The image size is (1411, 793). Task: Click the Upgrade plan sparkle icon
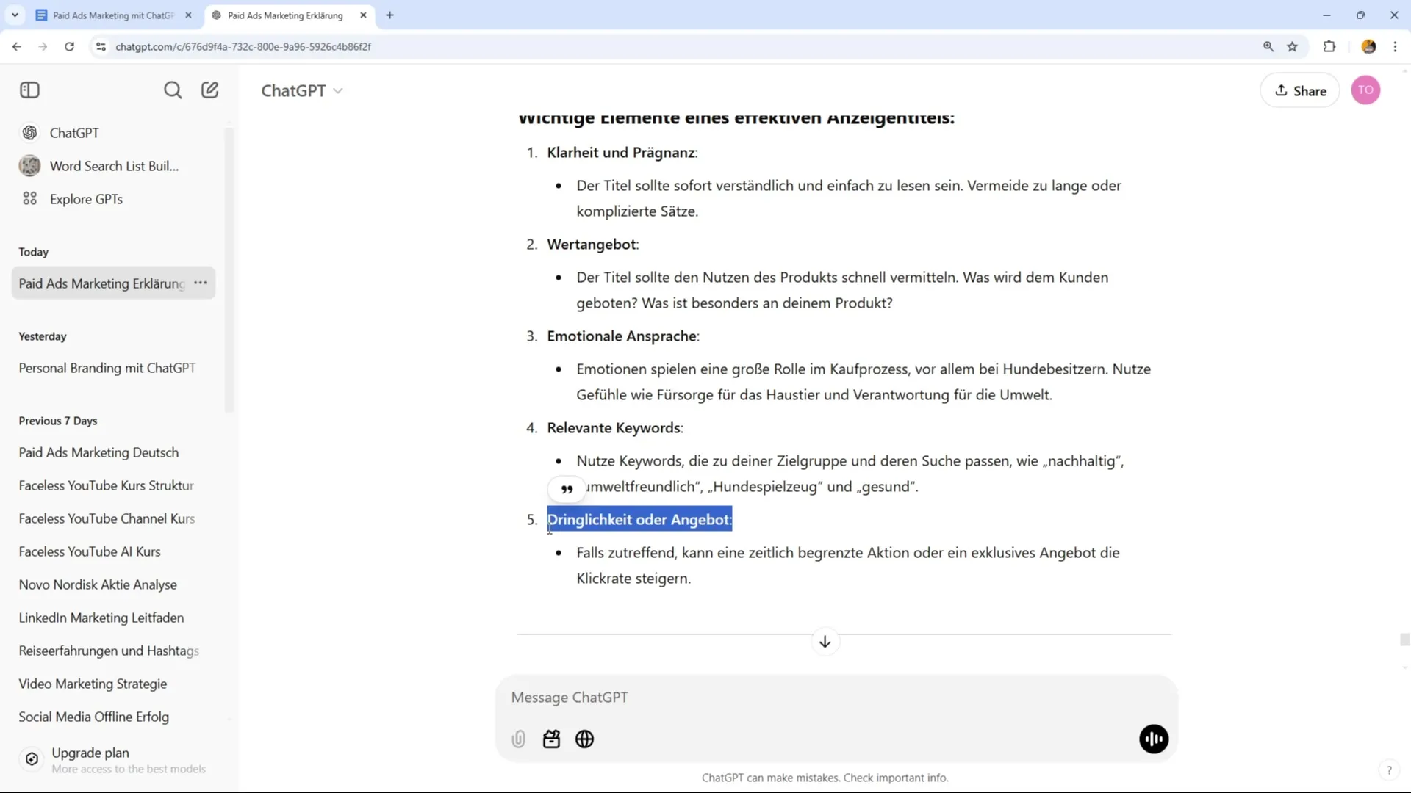pos(32,759)
